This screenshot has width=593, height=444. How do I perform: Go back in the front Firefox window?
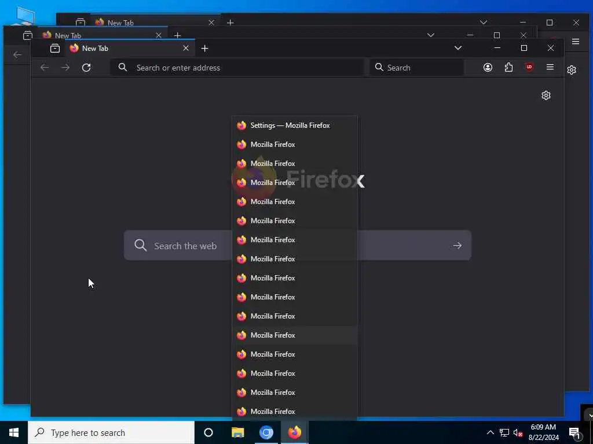(45, 68)
